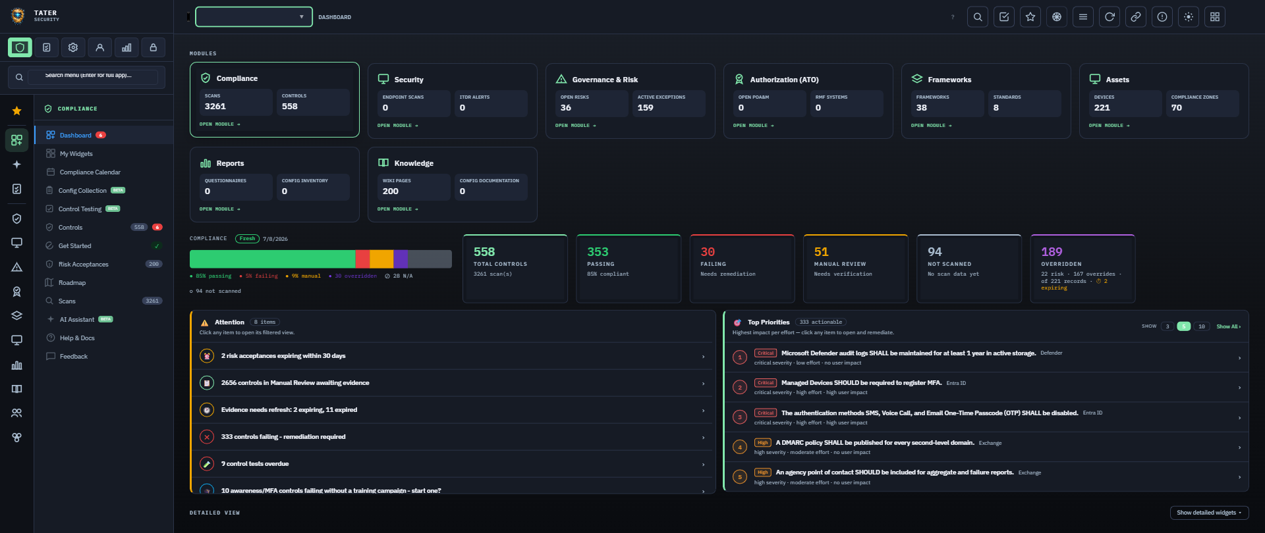Click the top-bar magnifier search icon
The width and height of the screenshot is (1265, 533).
click(x=978, y=17)
